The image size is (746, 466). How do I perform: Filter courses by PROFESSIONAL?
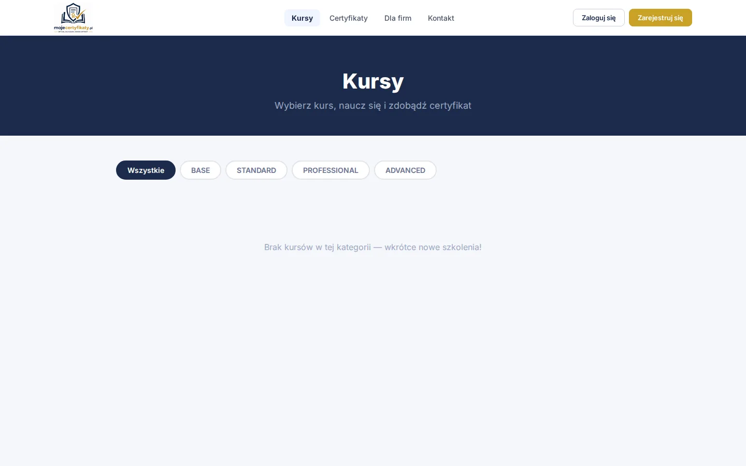pos(331,170)
